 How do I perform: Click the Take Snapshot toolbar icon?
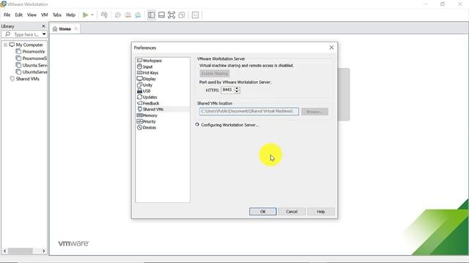[x=118, y=15]
